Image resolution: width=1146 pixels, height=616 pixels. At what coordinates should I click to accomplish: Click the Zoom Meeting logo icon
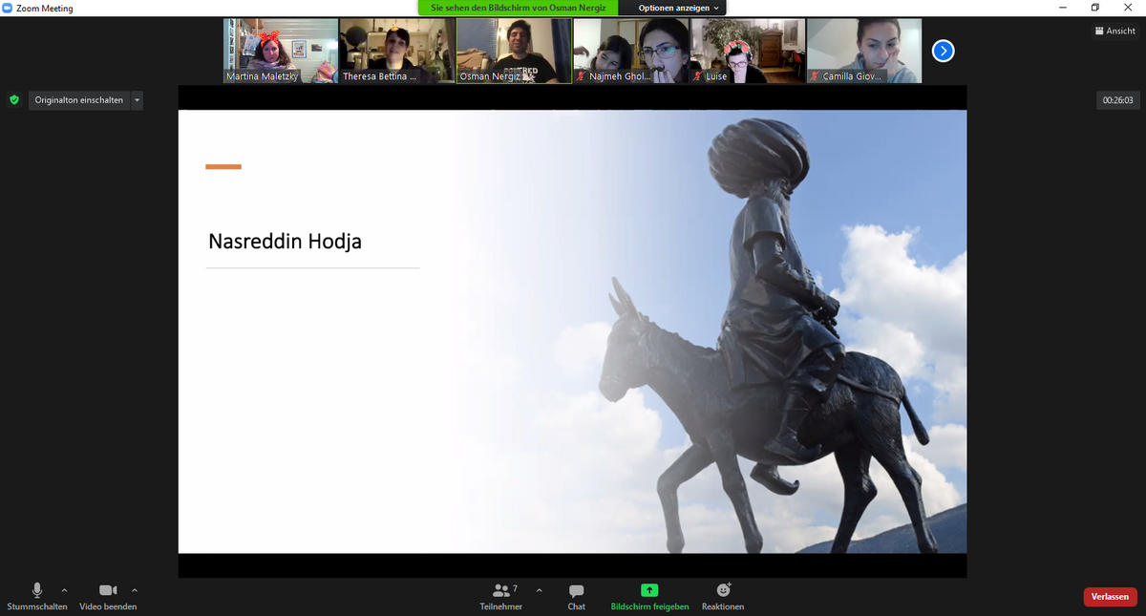[x=8, y=8]
